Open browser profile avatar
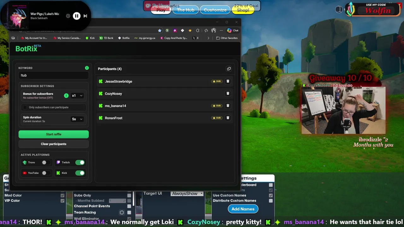 214,31
